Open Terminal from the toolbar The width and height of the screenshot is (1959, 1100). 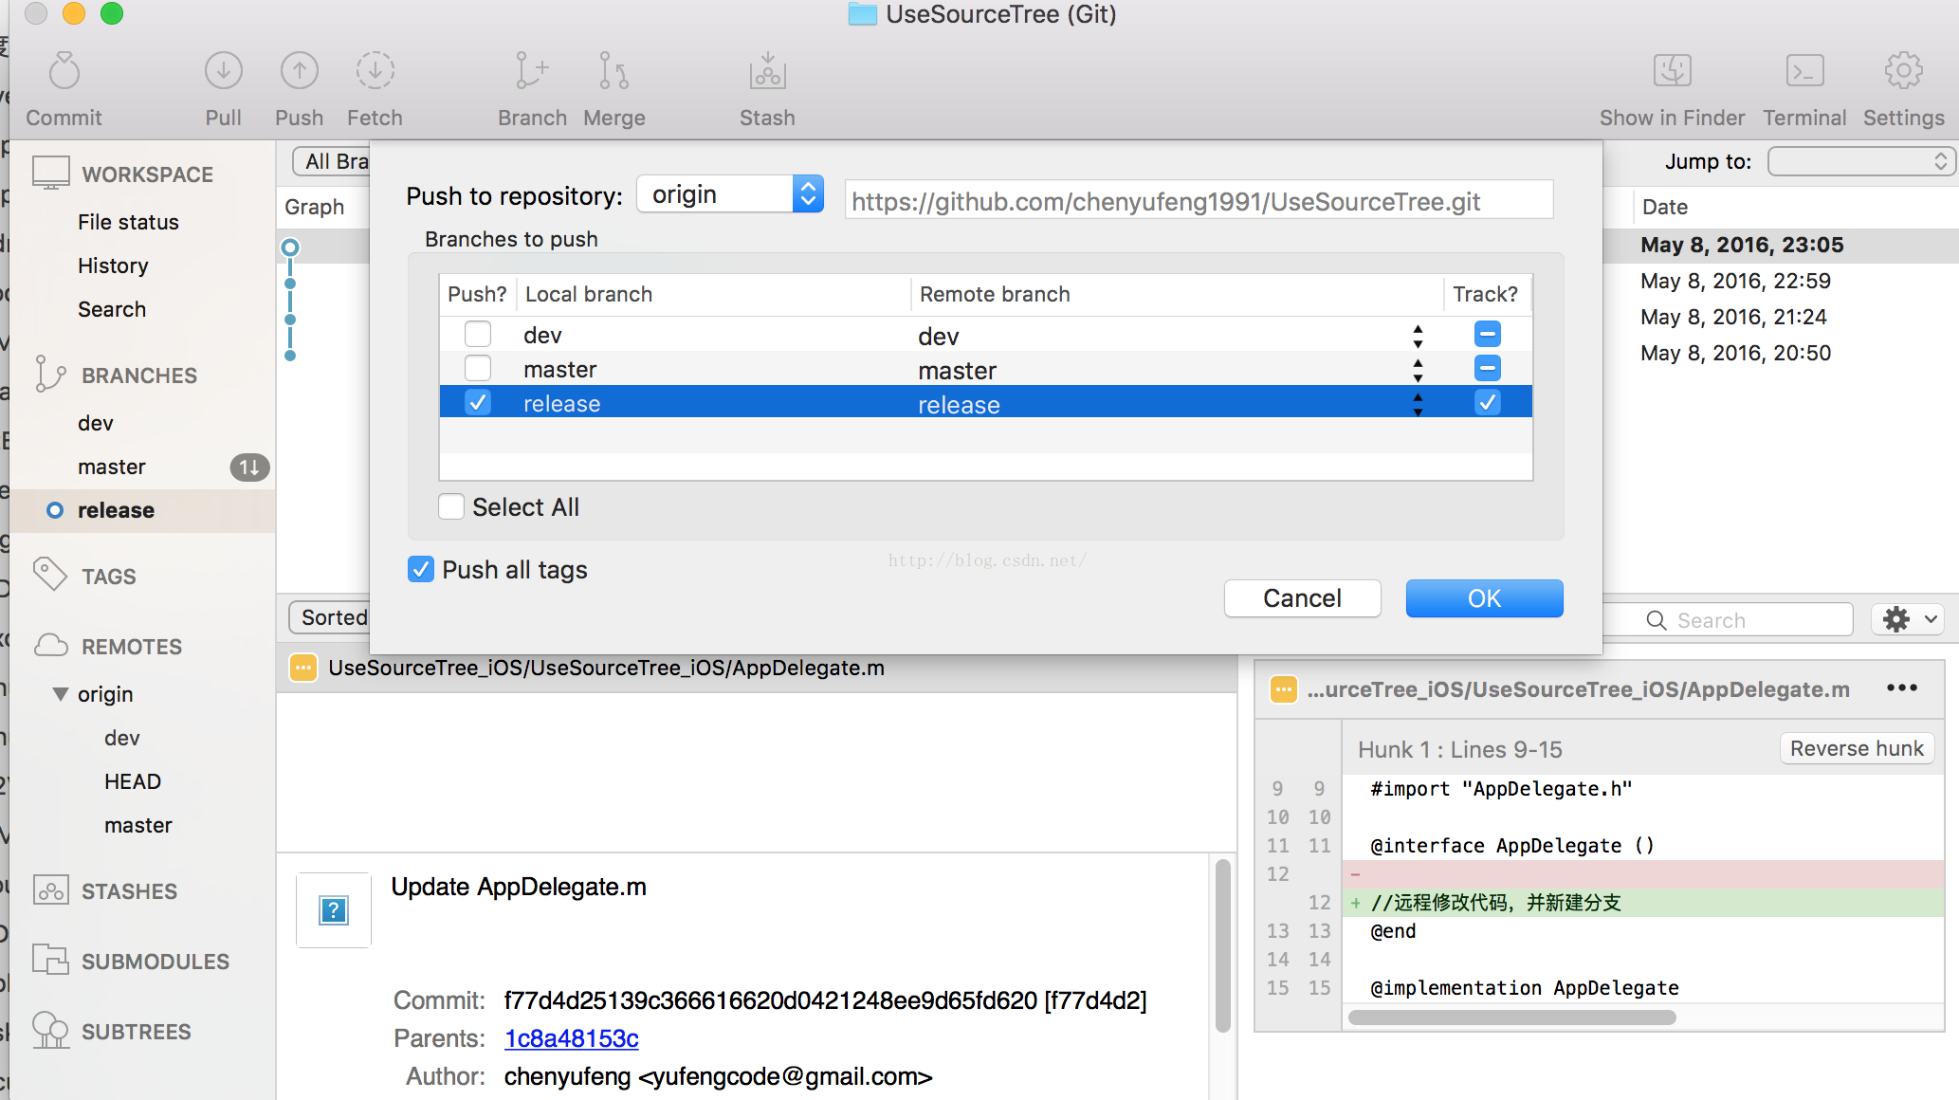point(1804,72)
